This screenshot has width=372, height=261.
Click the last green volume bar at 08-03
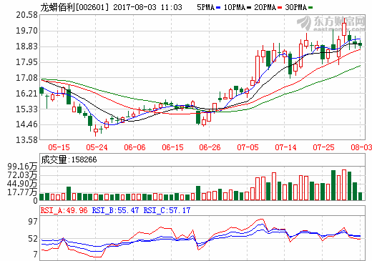pos(360,196)
